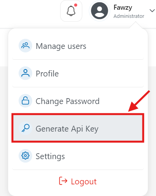The image size is (156, 196).
Task: Click the Administrator role label
Action: [129, 16]
